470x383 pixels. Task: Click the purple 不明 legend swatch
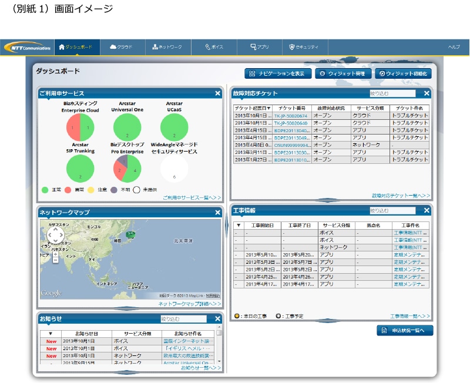[114, 190]
